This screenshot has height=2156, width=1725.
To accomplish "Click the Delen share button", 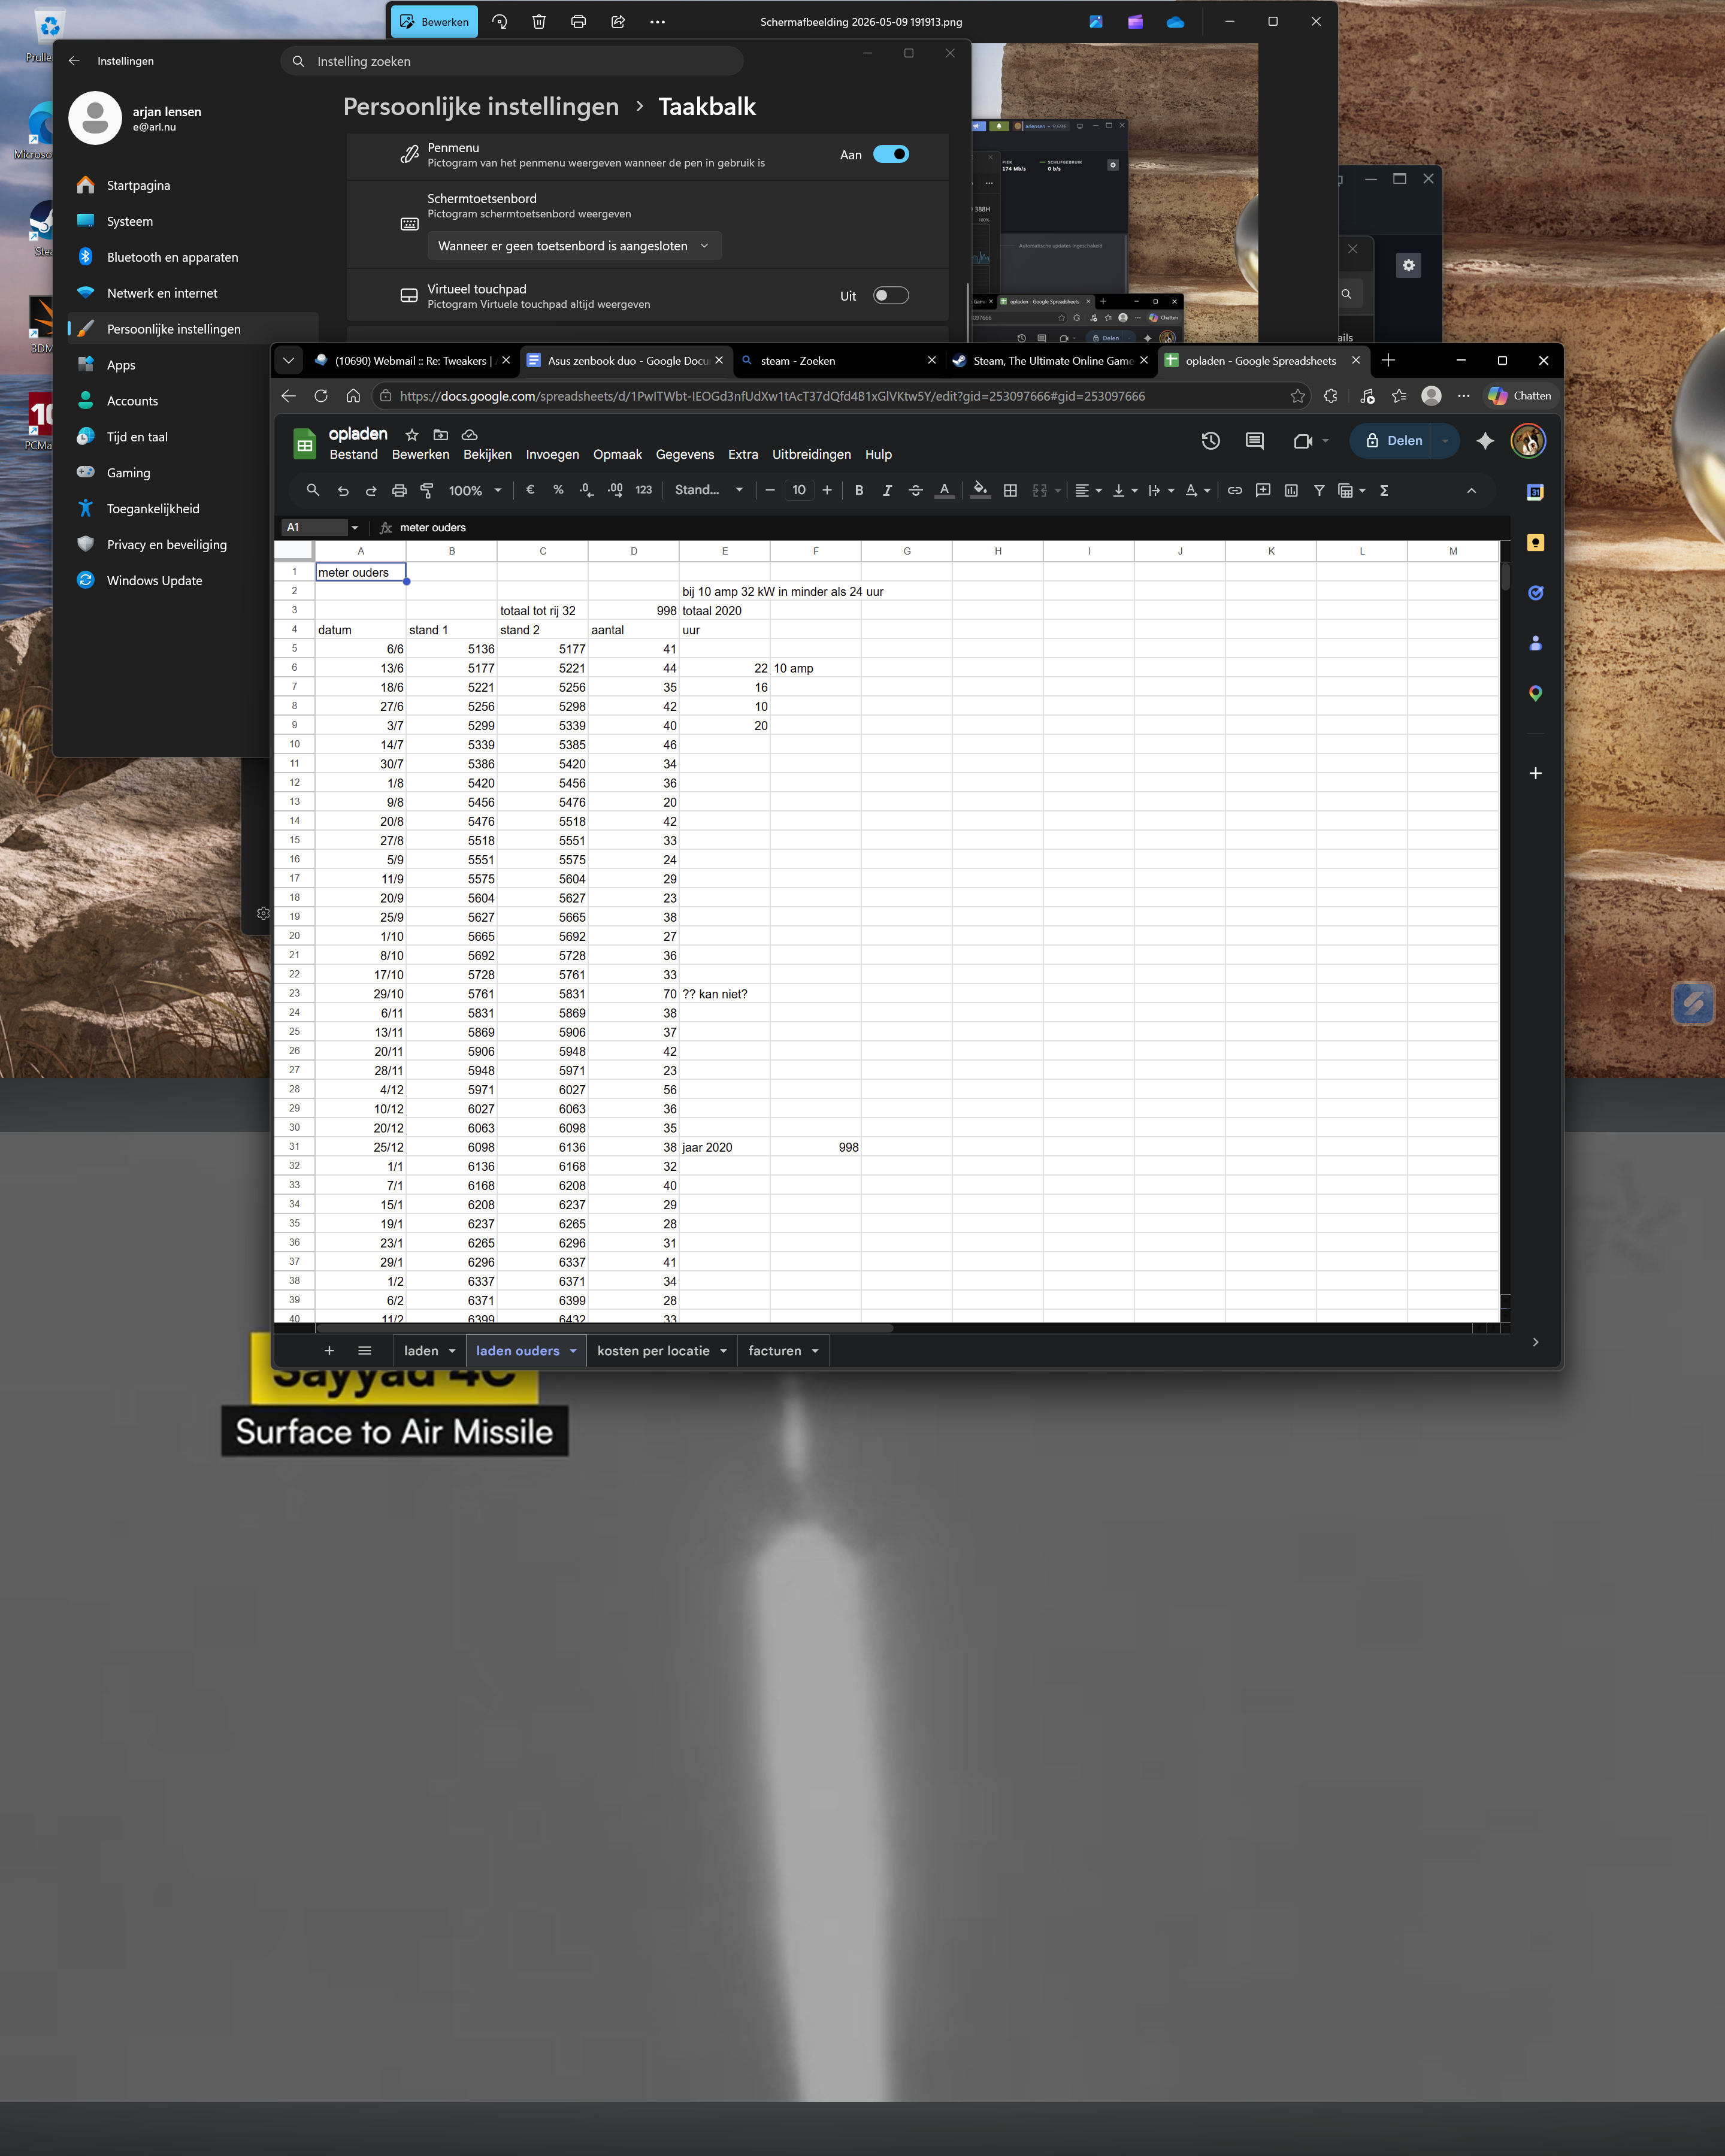I will [1394, 440].
